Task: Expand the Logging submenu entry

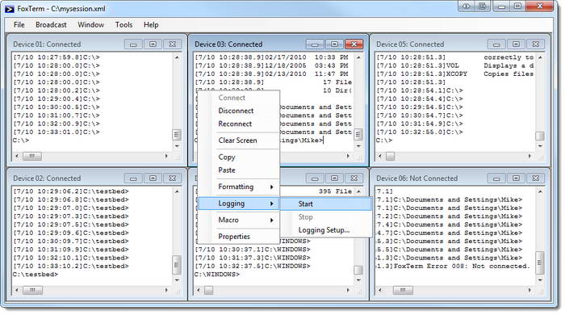Action: tap(239, 204)
